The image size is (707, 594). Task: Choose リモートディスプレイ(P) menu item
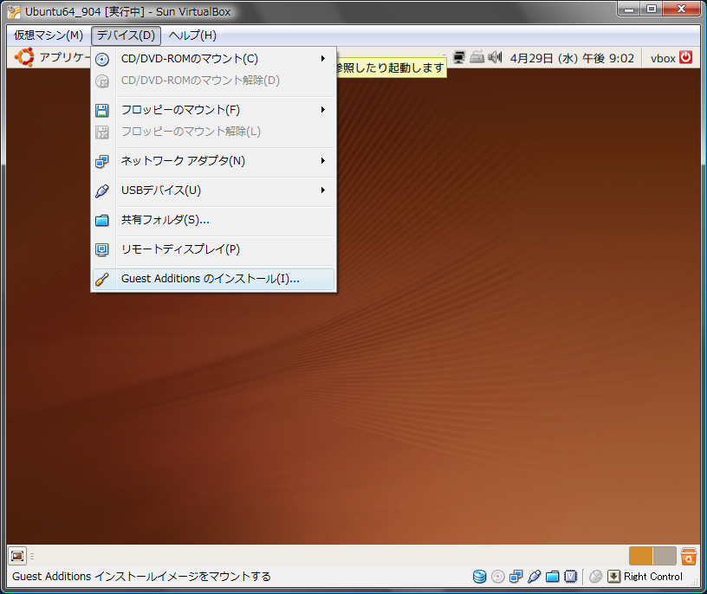213,249
